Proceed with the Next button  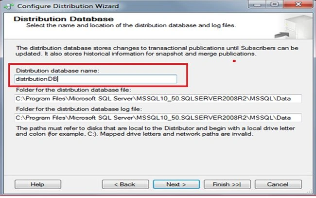point(176,184)
